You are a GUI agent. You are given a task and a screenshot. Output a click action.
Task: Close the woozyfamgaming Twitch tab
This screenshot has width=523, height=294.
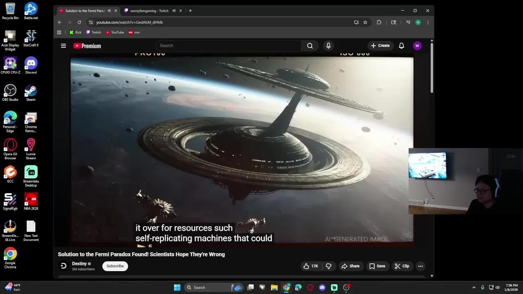click(181, 11)
